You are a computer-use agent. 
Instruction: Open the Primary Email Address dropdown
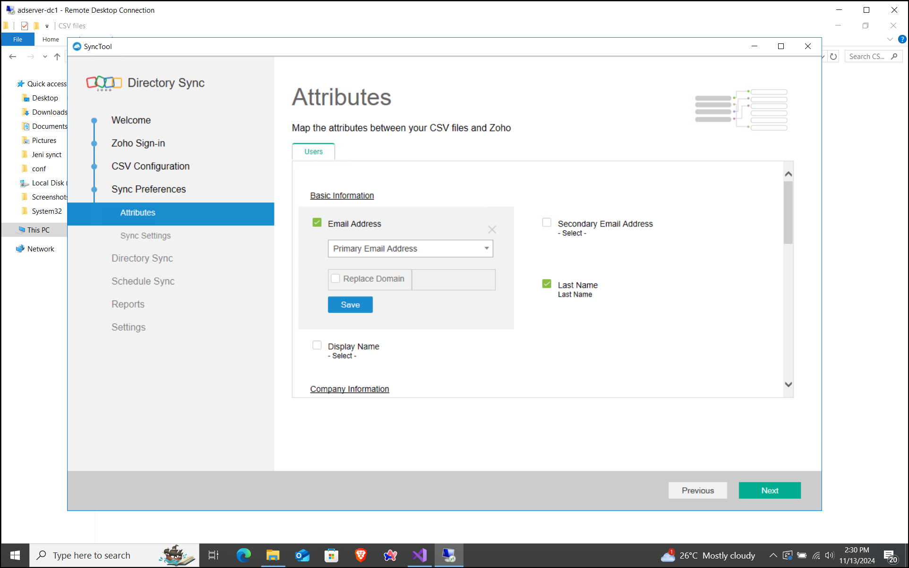coord(410,249)
